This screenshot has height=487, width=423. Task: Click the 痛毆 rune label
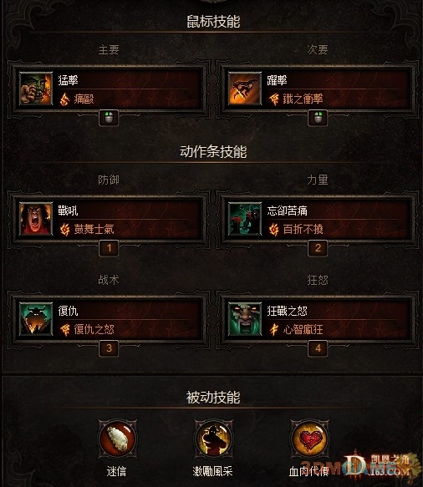pos(84,99)
